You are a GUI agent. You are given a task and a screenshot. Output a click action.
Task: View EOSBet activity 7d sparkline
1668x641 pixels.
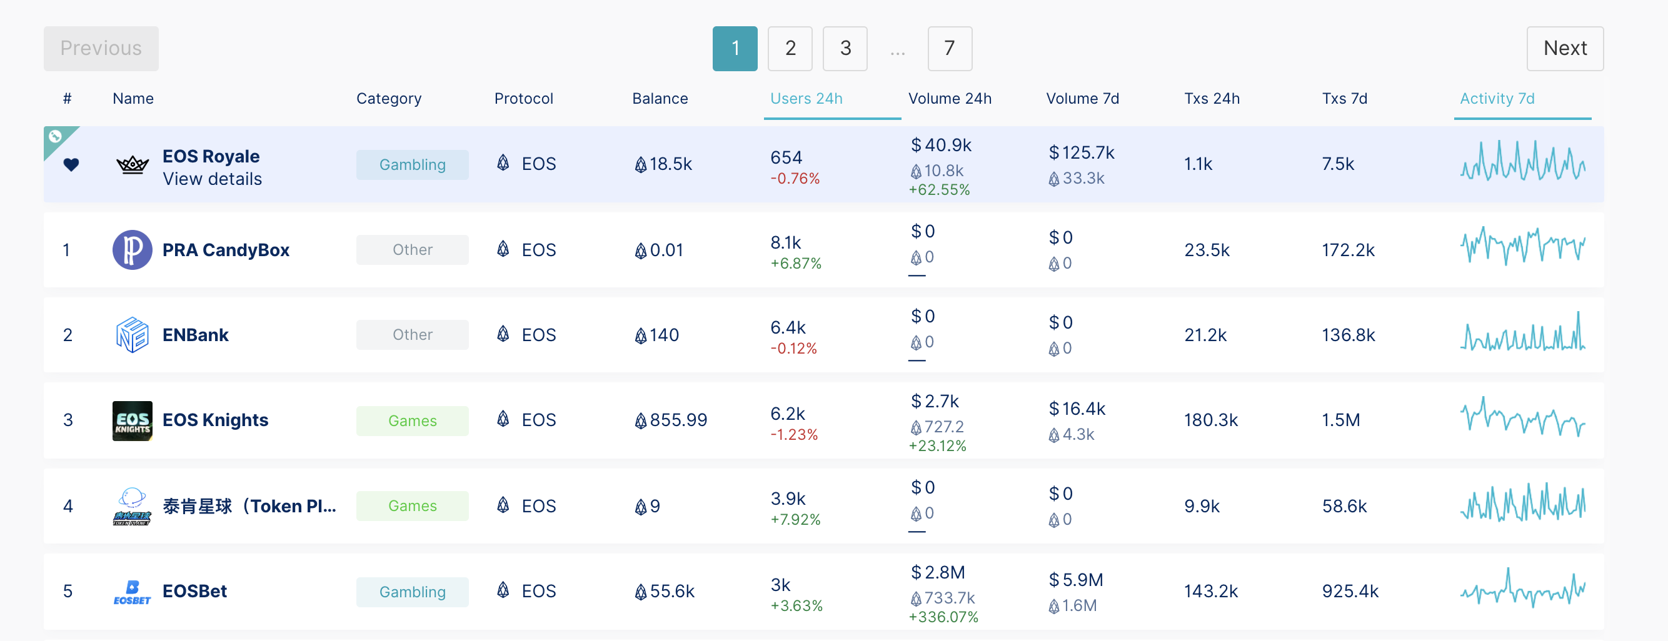1522,588
